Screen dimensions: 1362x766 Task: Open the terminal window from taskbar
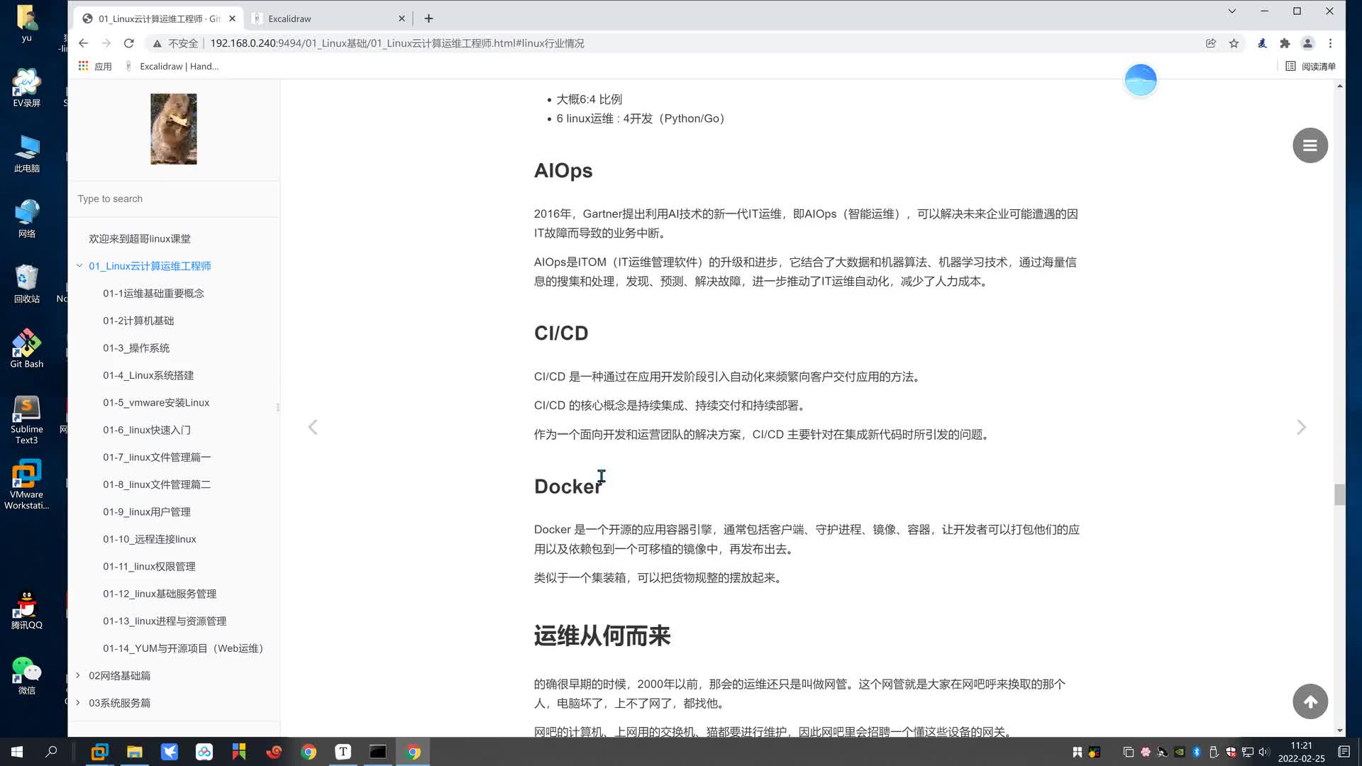378,752
